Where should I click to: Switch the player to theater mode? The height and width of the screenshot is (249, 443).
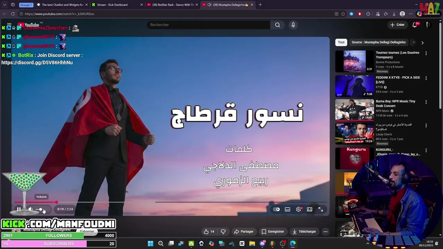[x=309, y=209]
